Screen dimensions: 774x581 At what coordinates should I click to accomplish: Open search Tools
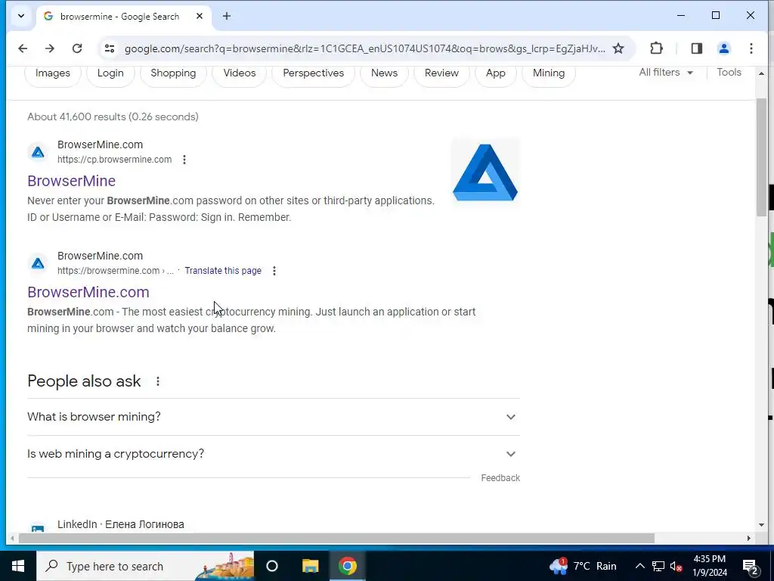coord(729,72)
